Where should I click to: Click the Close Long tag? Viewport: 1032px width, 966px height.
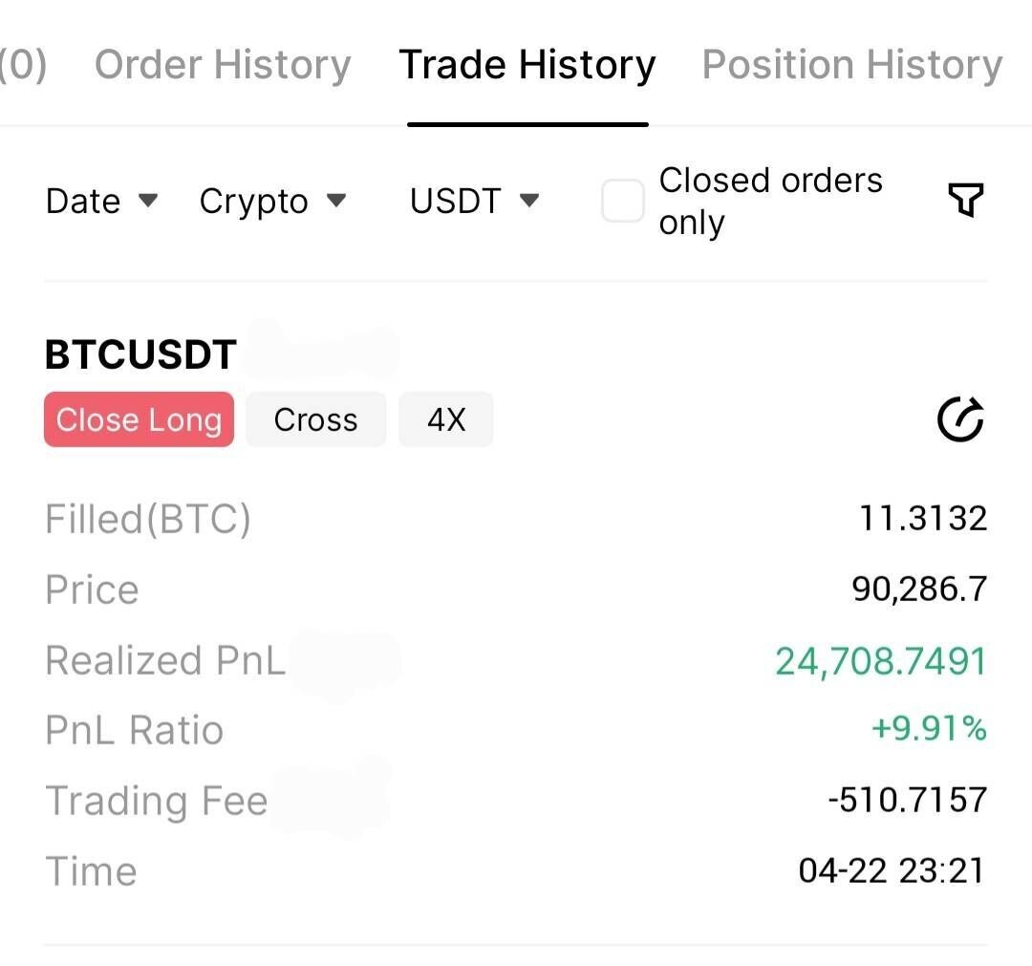click(x=139, y=419)
